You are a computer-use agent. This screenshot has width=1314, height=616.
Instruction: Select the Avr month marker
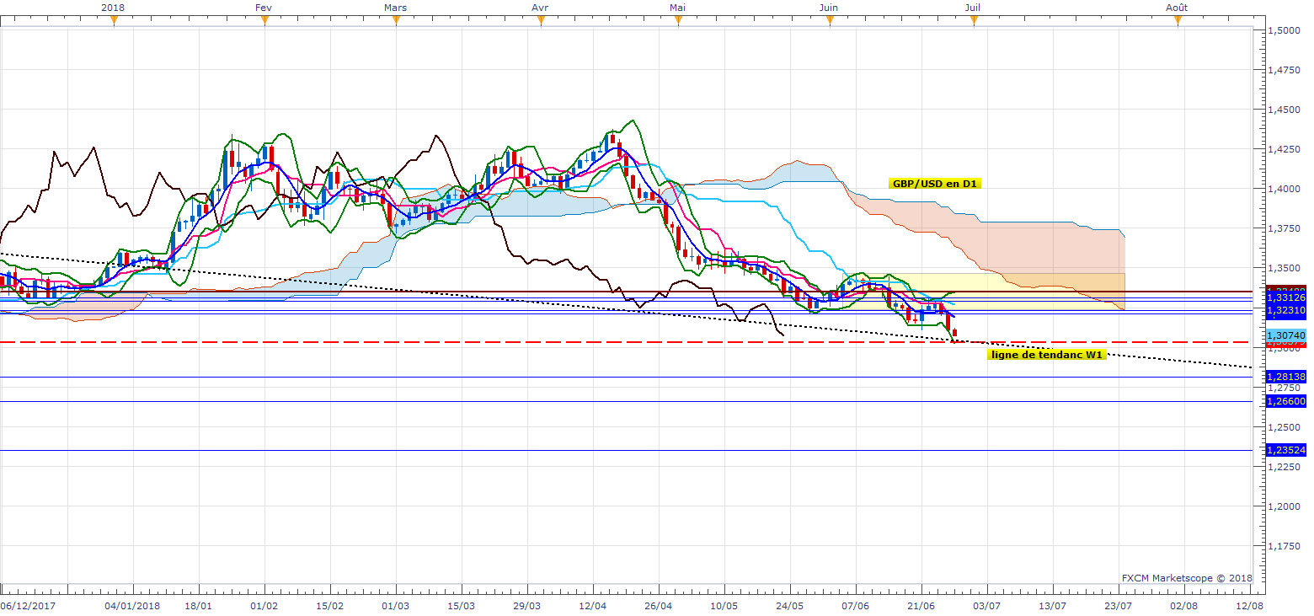(540, 7)
